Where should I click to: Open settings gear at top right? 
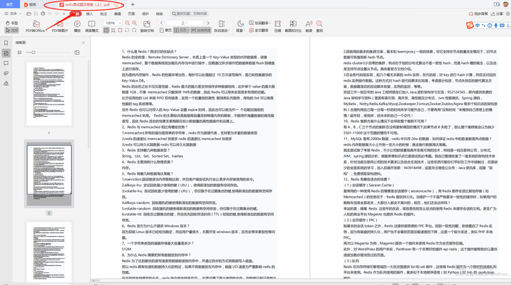[507, 14]
